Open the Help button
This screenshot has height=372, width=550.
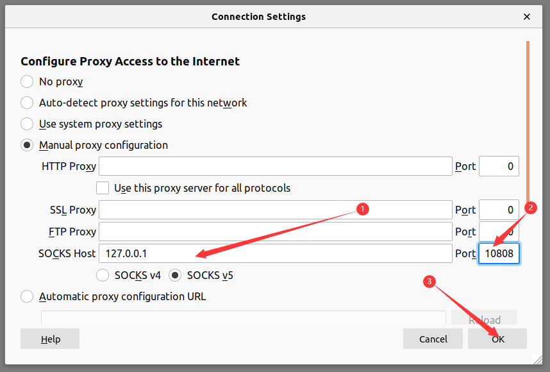pyautogui.click(x=50, y=339)
